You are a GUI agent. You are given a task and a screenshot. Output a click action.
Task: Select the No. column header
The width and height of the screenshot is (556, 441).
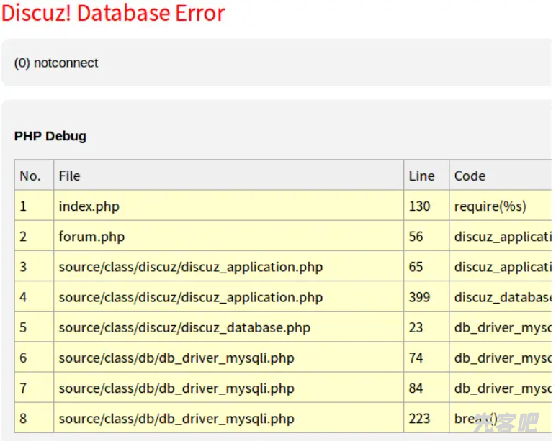tap(30, 176)
